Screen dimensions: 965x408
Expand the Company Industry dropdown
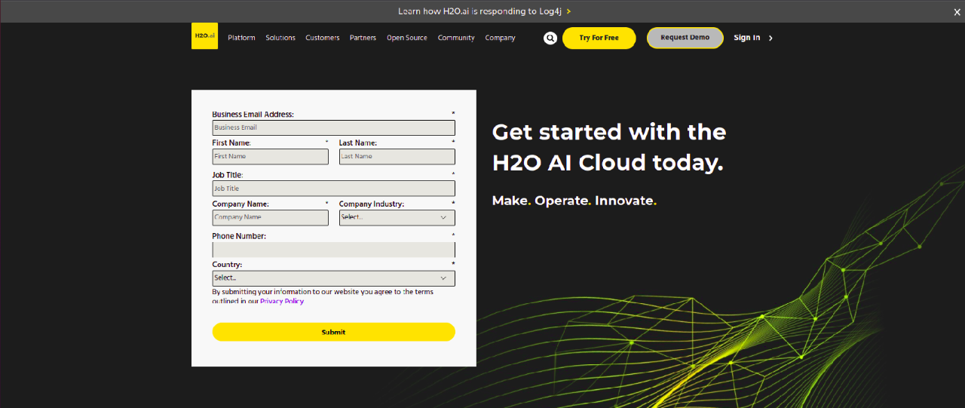point(397,217)
